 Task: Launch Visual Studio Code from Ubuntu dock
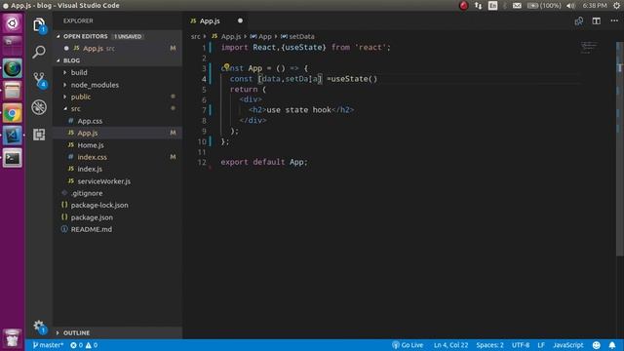pos(13,136)
